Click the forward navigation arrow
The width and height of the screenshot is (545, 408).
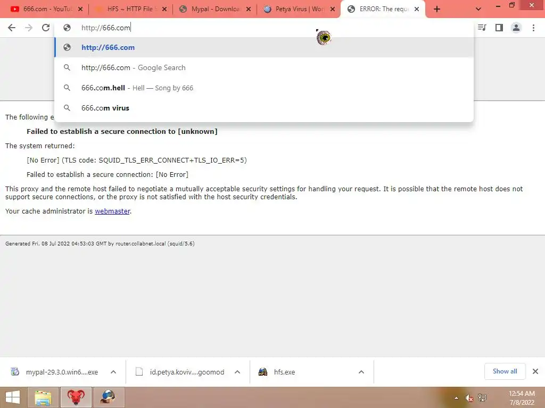point(29,28)
